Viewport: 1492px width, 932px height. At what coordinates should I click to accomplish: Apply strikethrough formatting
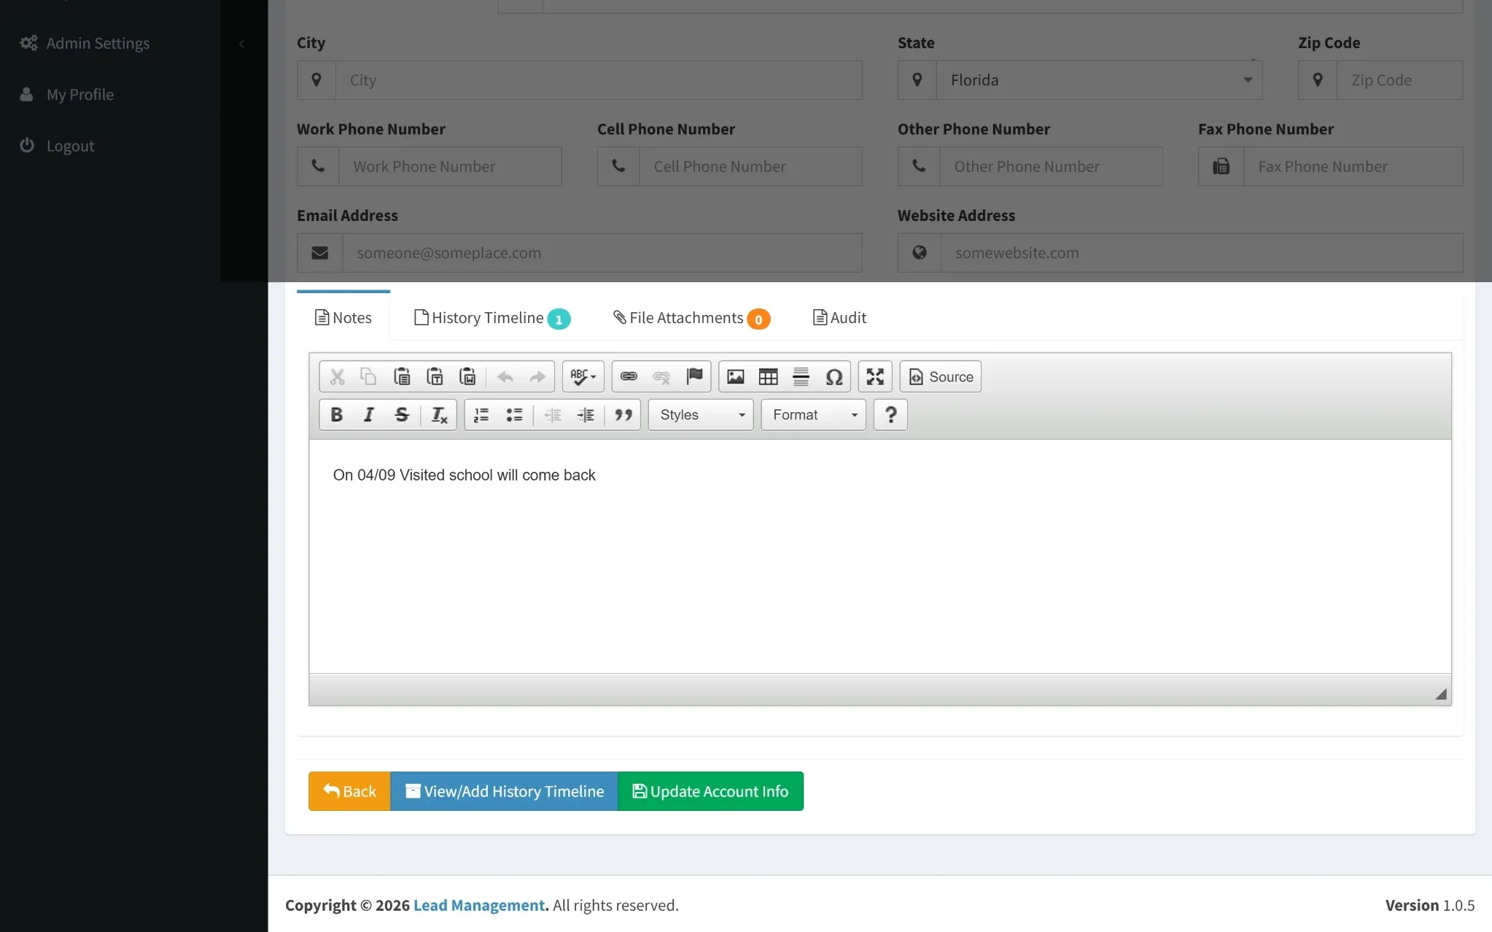[x=401, y=415]
